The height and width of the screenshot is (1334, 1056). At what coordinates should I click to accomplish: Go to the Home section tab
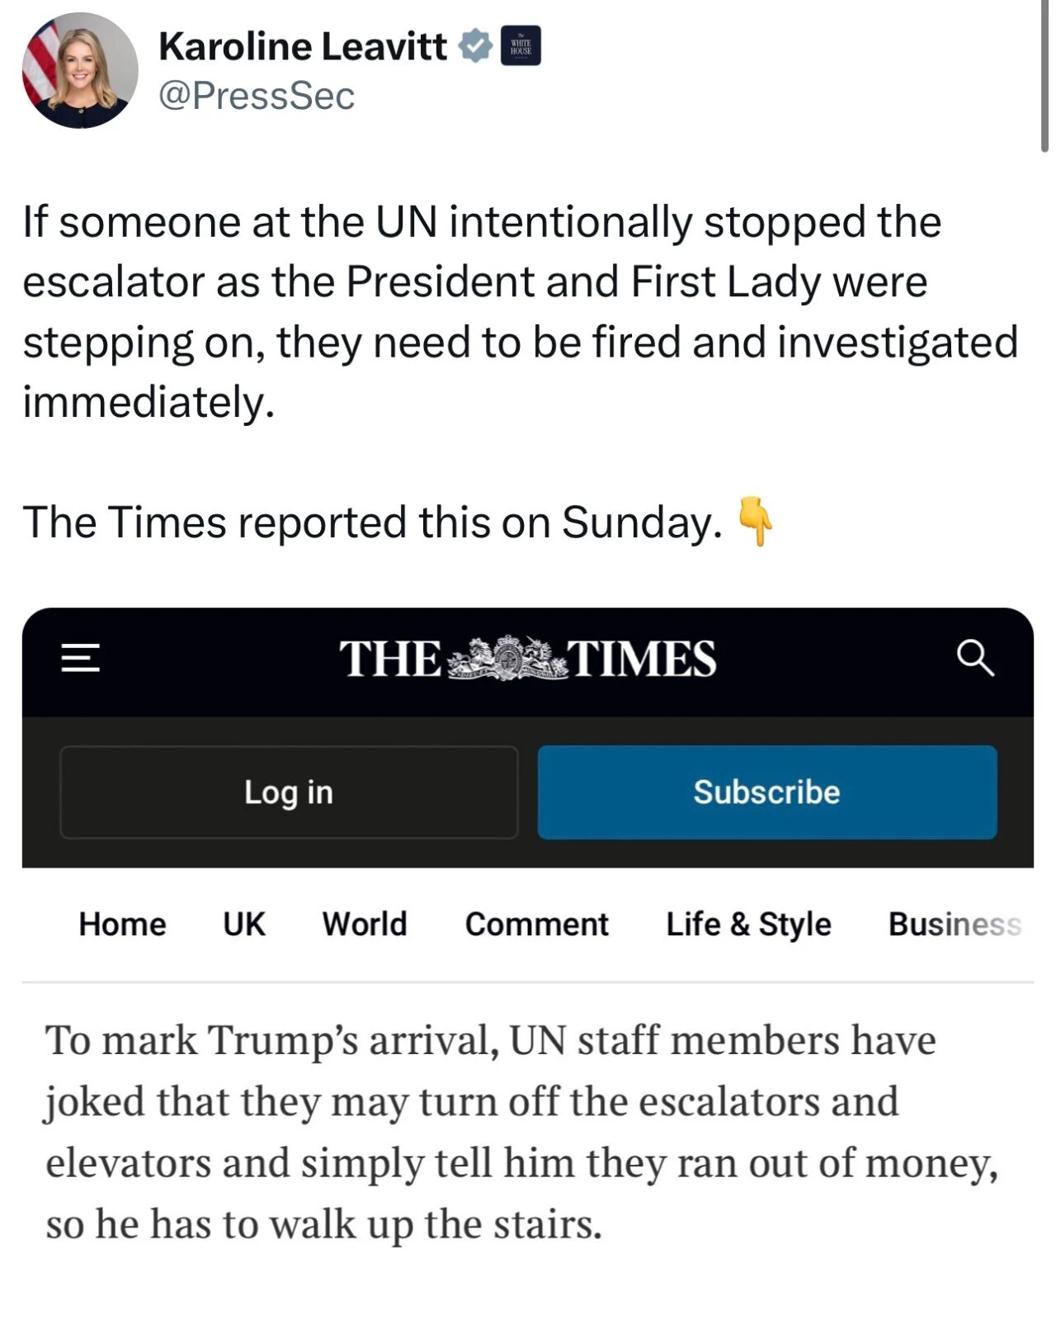122,924
